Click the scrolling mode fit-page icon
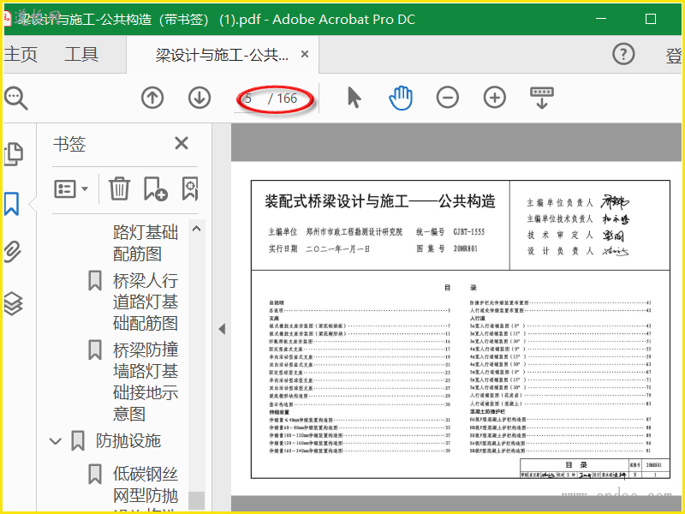Viewport: 685px width, 514px height. (542, 98)
